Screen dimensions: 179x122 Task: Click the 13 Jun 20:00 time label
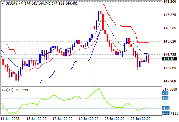(x=36, y=119)
